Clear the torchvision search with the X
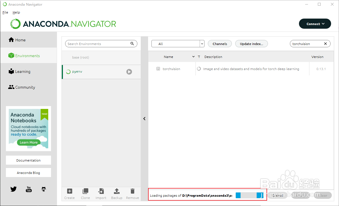The height and width of the screenshot is (206, 339). point(325,44)
